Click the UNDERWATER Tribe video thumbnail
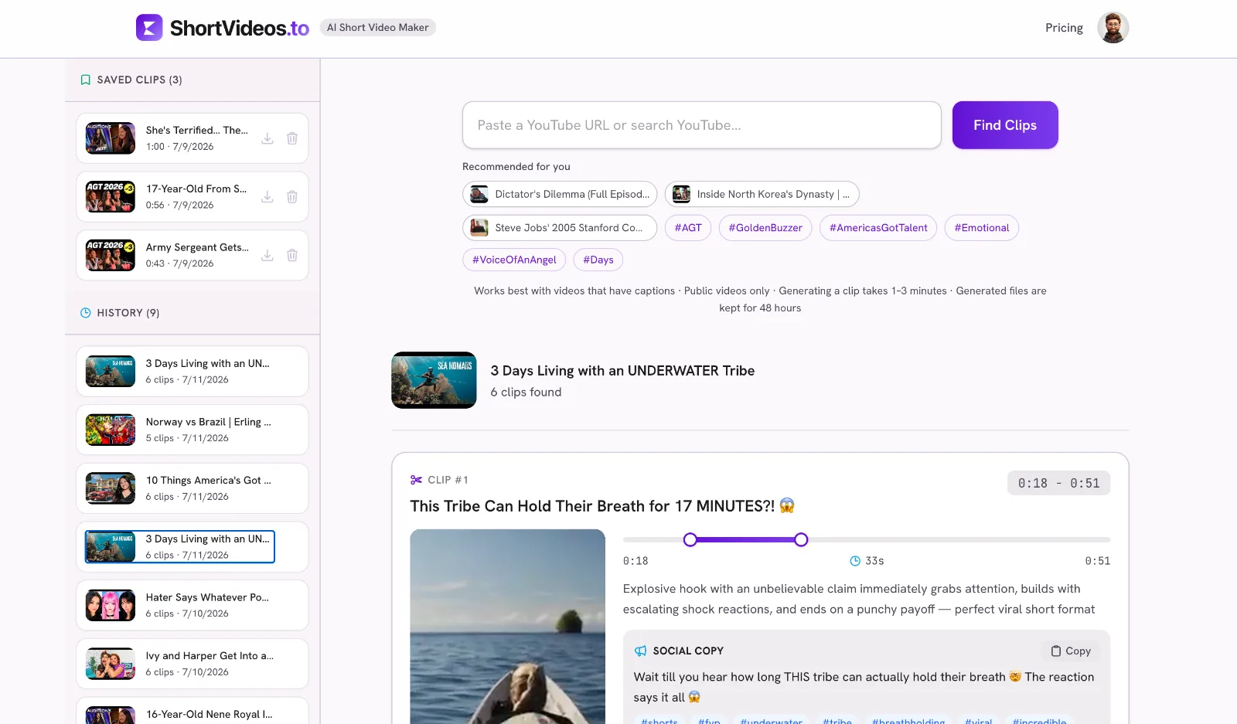Screen dimensions: 1237x724 point(434,380)
